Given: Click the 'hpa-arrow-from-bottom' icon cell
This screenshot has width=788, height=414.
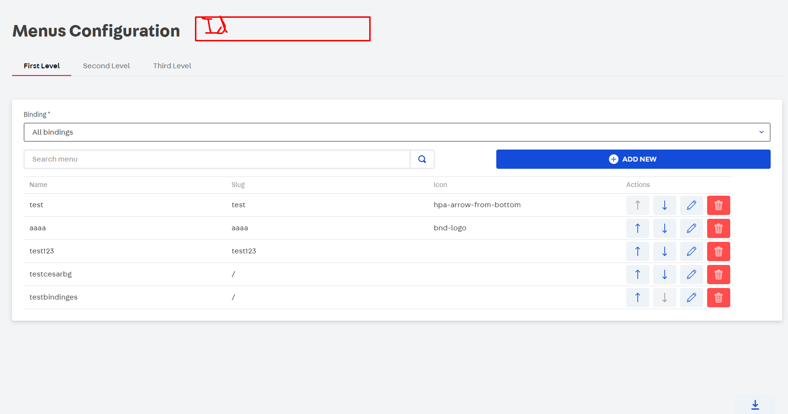Looking at the screenshot, I should (477, 205).
